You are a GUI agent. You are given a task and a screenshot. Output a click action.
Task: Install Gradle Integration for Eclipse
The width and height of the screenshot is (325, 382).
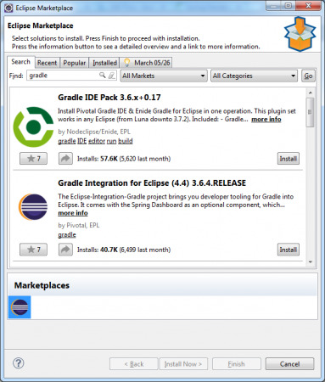289,250
